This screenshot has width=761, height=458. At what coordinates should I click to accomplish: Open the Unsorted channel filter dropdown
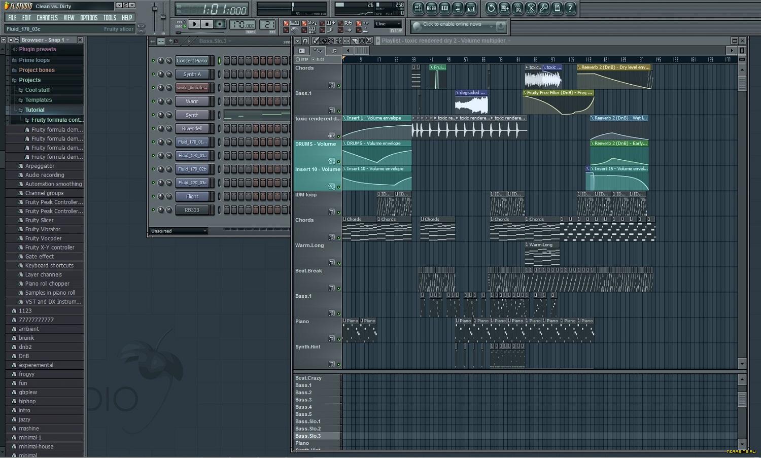click(179, 231)
